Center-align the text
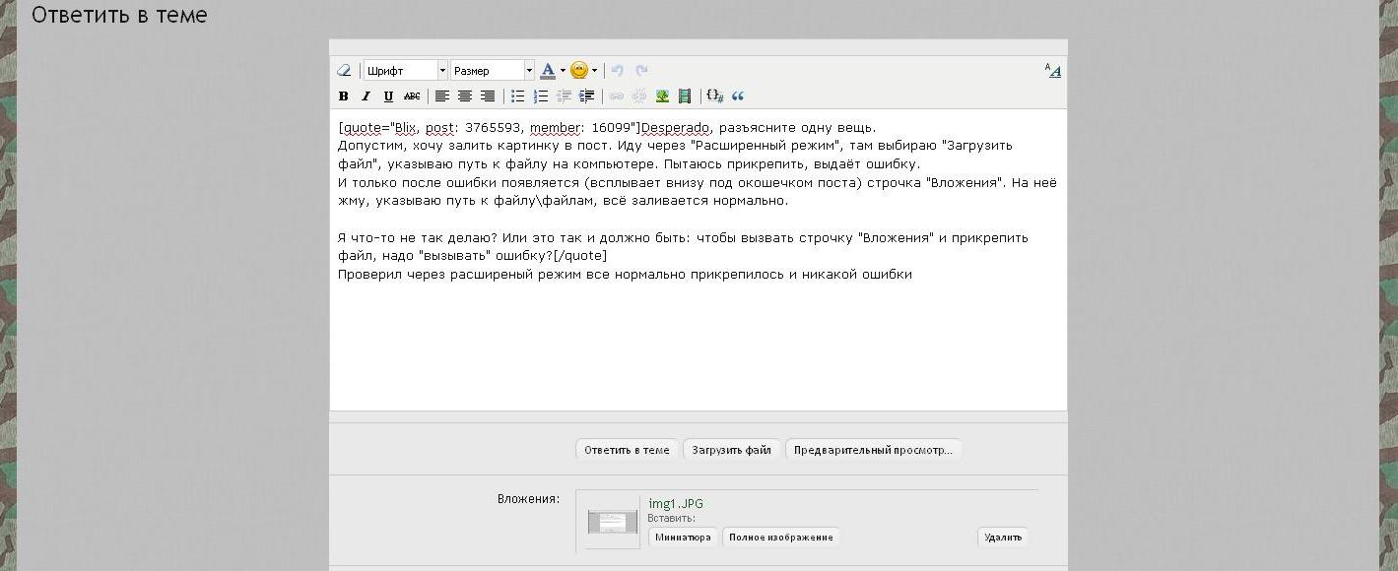This screenshot has height=571, width=1398. pos(464,96)
